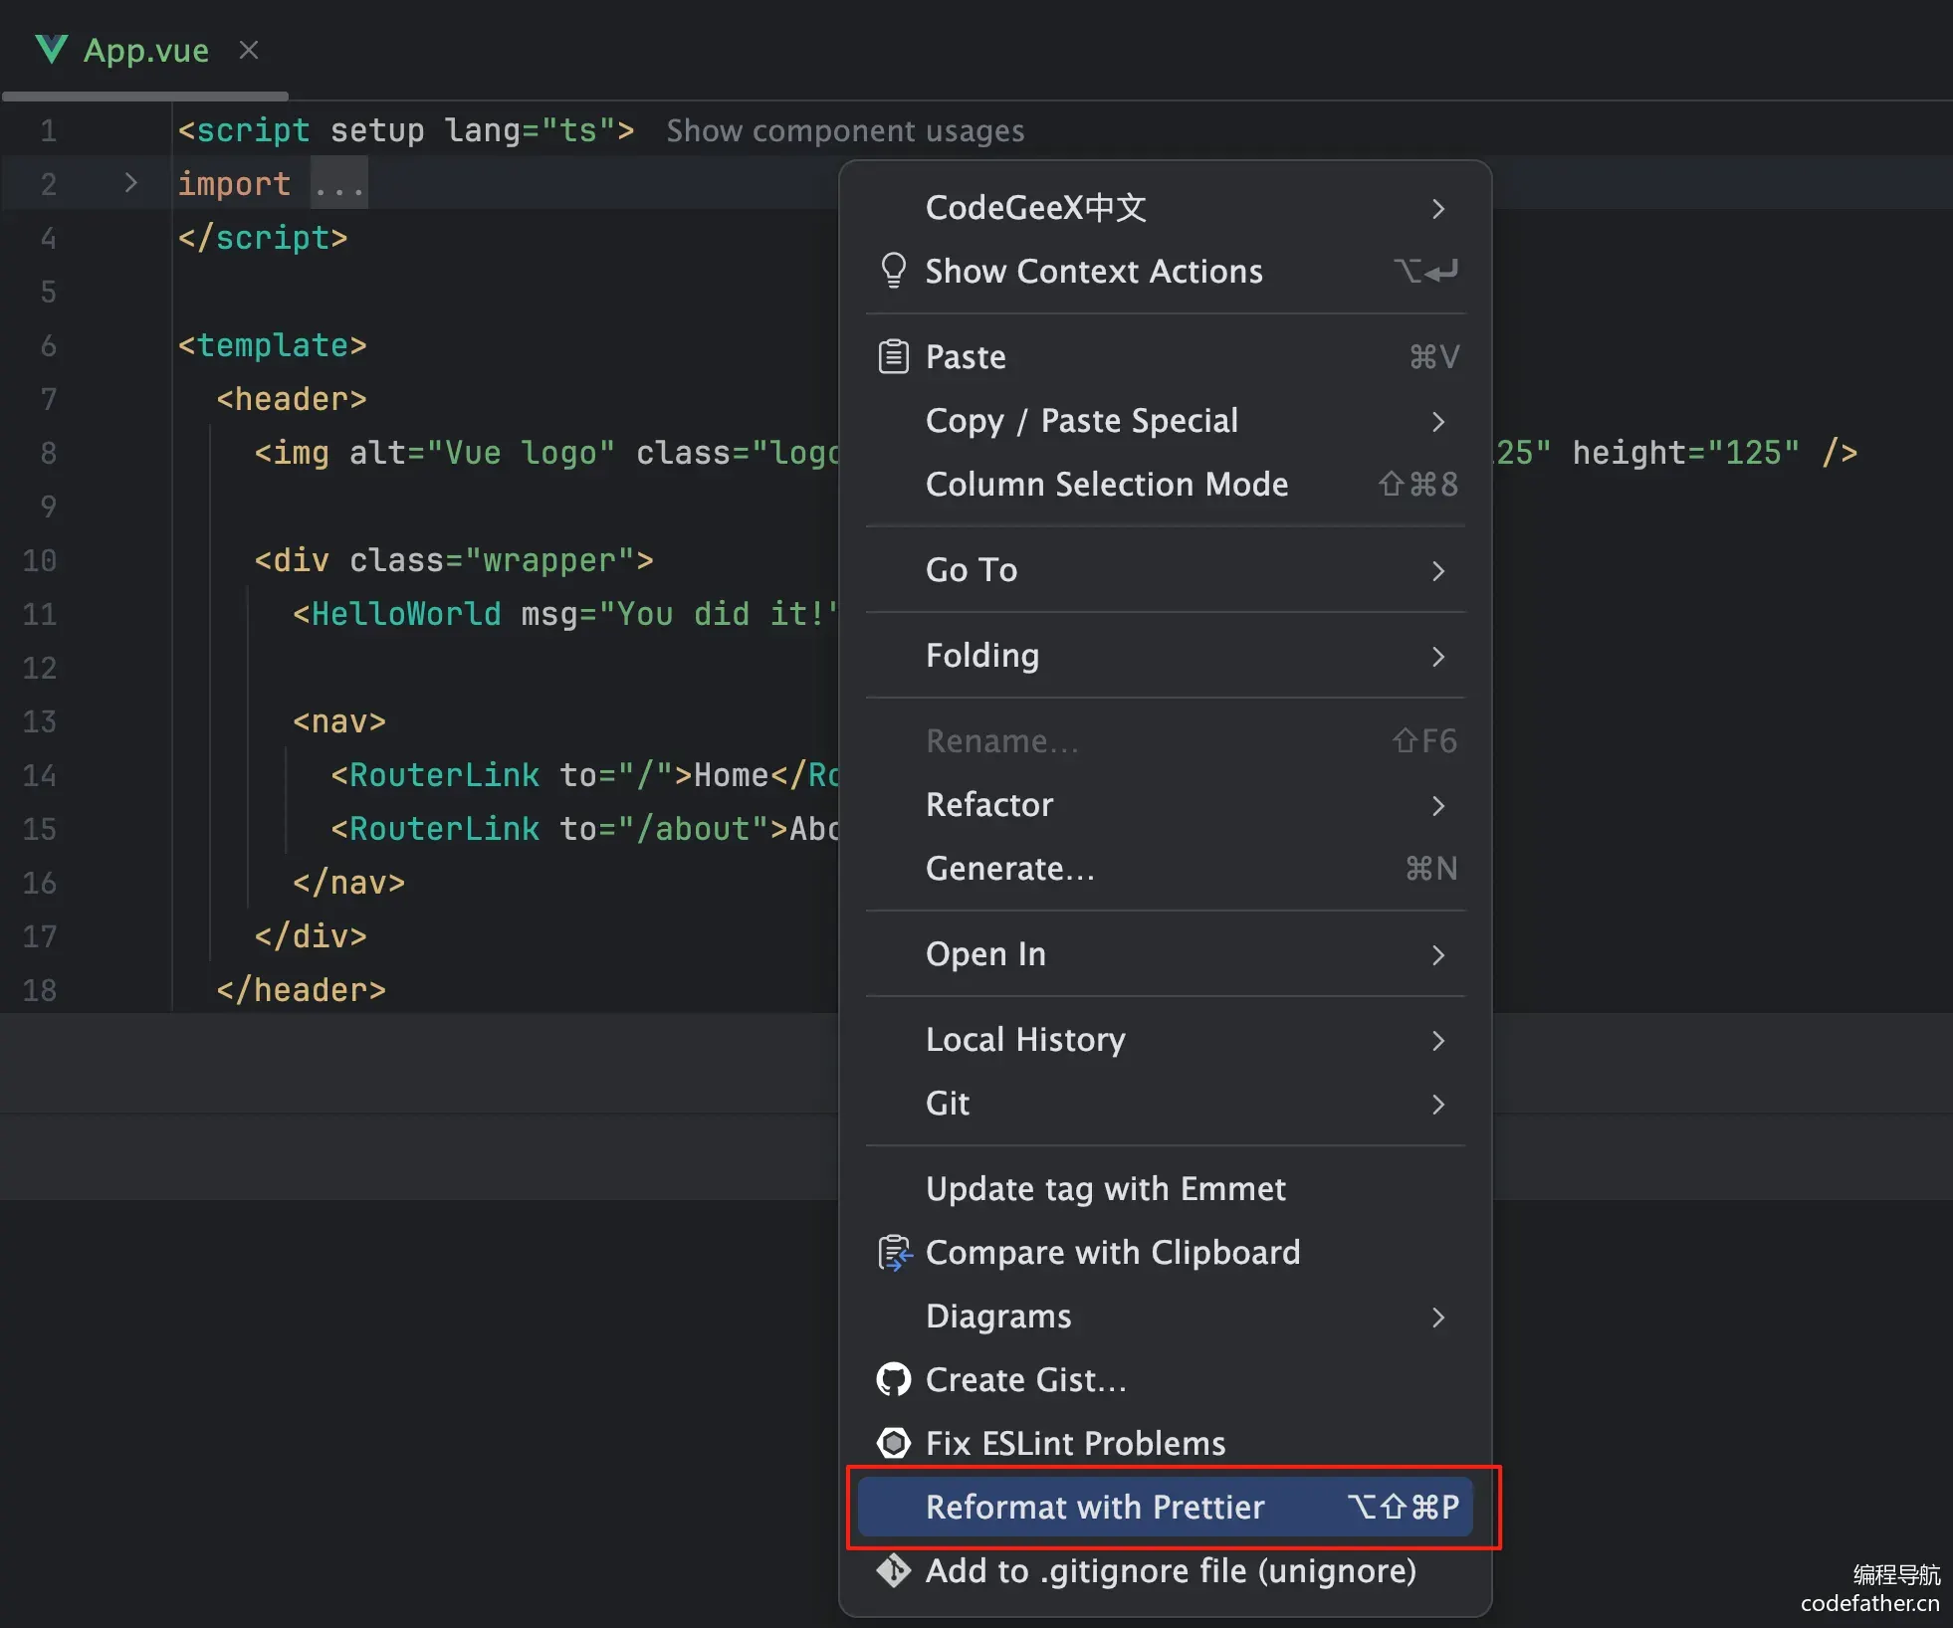Image resolution: width=1953 pixels, height=1628 pixels.
Task: Switch to the App.vue tab label
Action: [146, 50]
